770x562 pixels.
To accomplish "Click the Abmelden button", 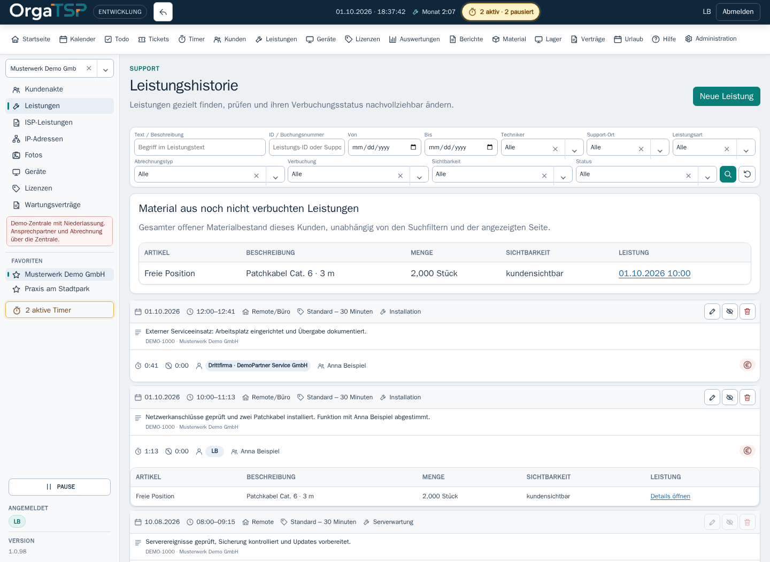I will pos(738,12).
